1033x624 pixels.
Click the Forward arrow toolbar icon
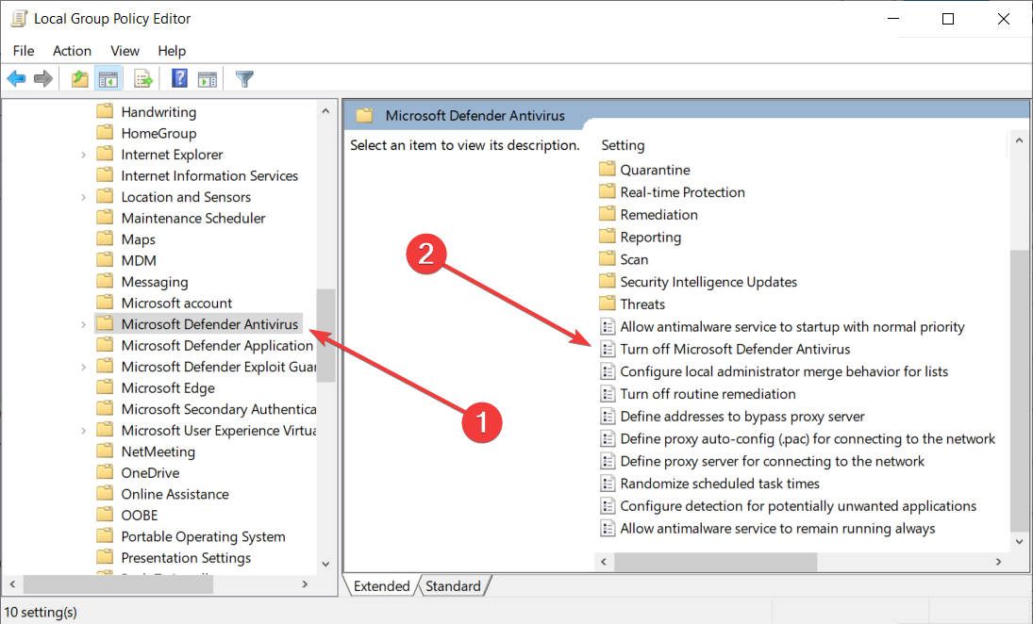point(43,79)
